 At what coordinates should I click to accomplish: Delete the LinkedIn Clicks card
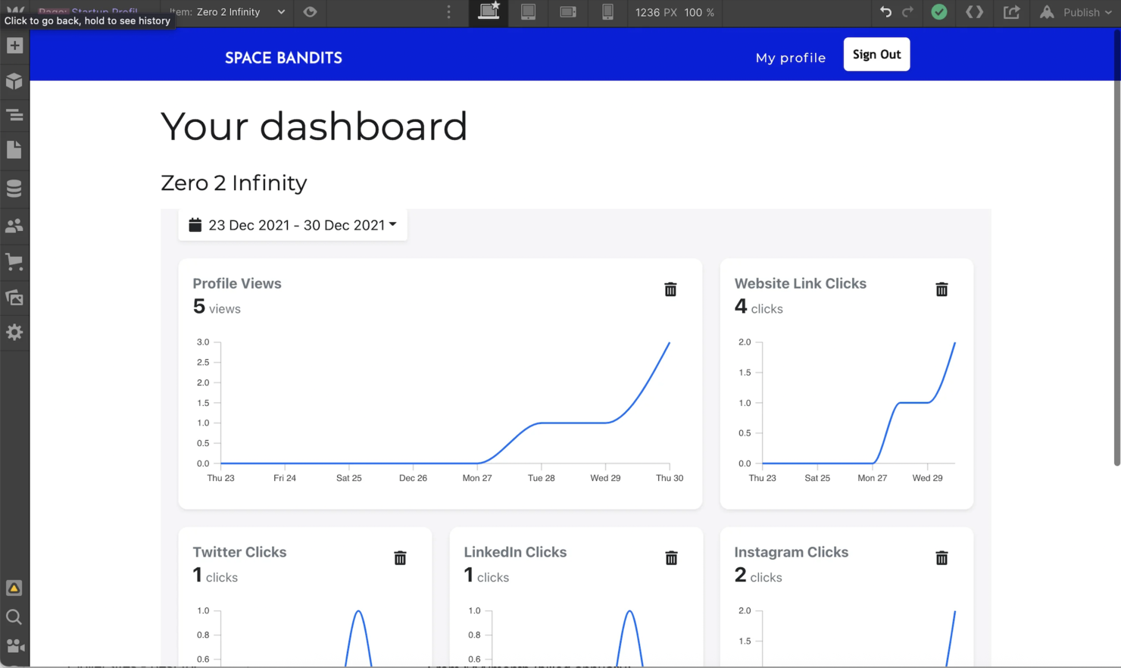(x=671, y=558)
